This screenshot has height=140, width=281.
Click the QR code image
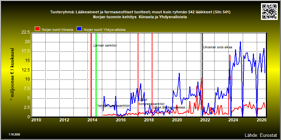[269, 12]
